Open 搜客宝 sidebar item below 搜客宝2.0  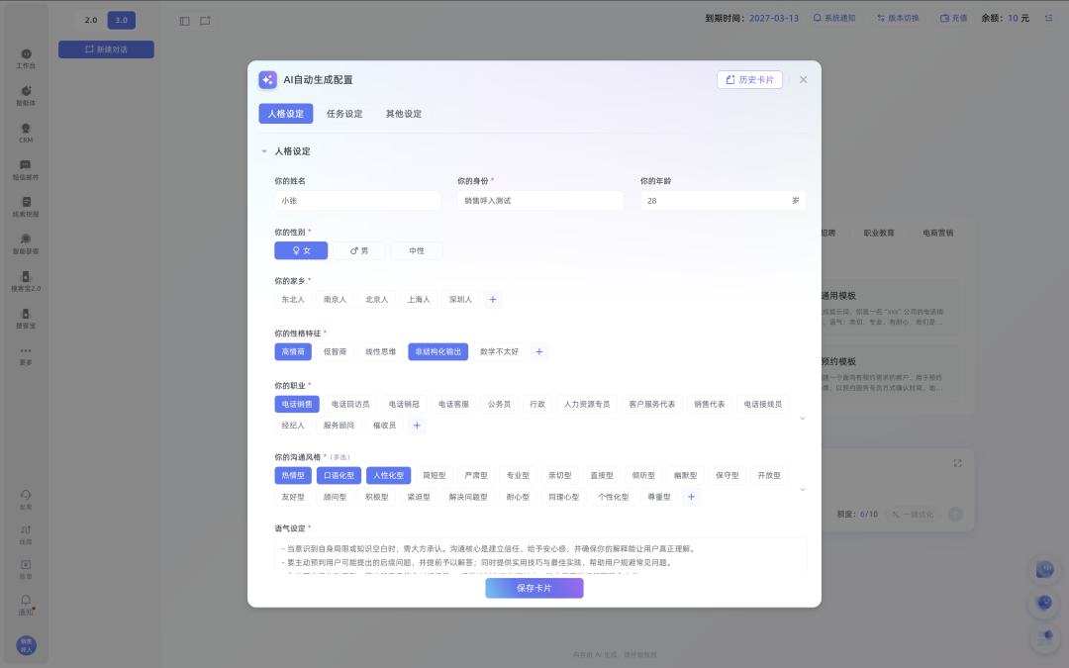point(26,319)
